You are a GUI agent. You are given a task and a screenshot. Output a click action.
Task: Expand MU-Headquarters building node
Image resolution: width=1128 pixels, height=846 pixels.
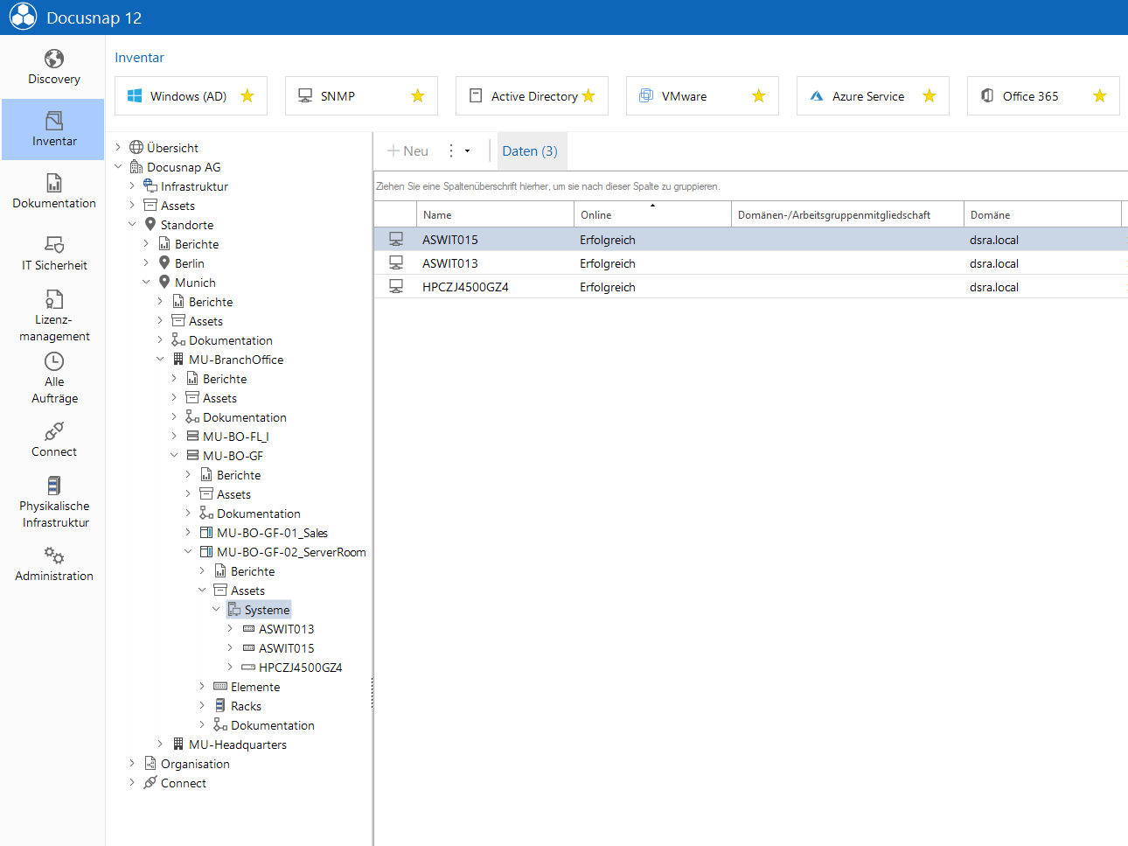click(160, 745)
